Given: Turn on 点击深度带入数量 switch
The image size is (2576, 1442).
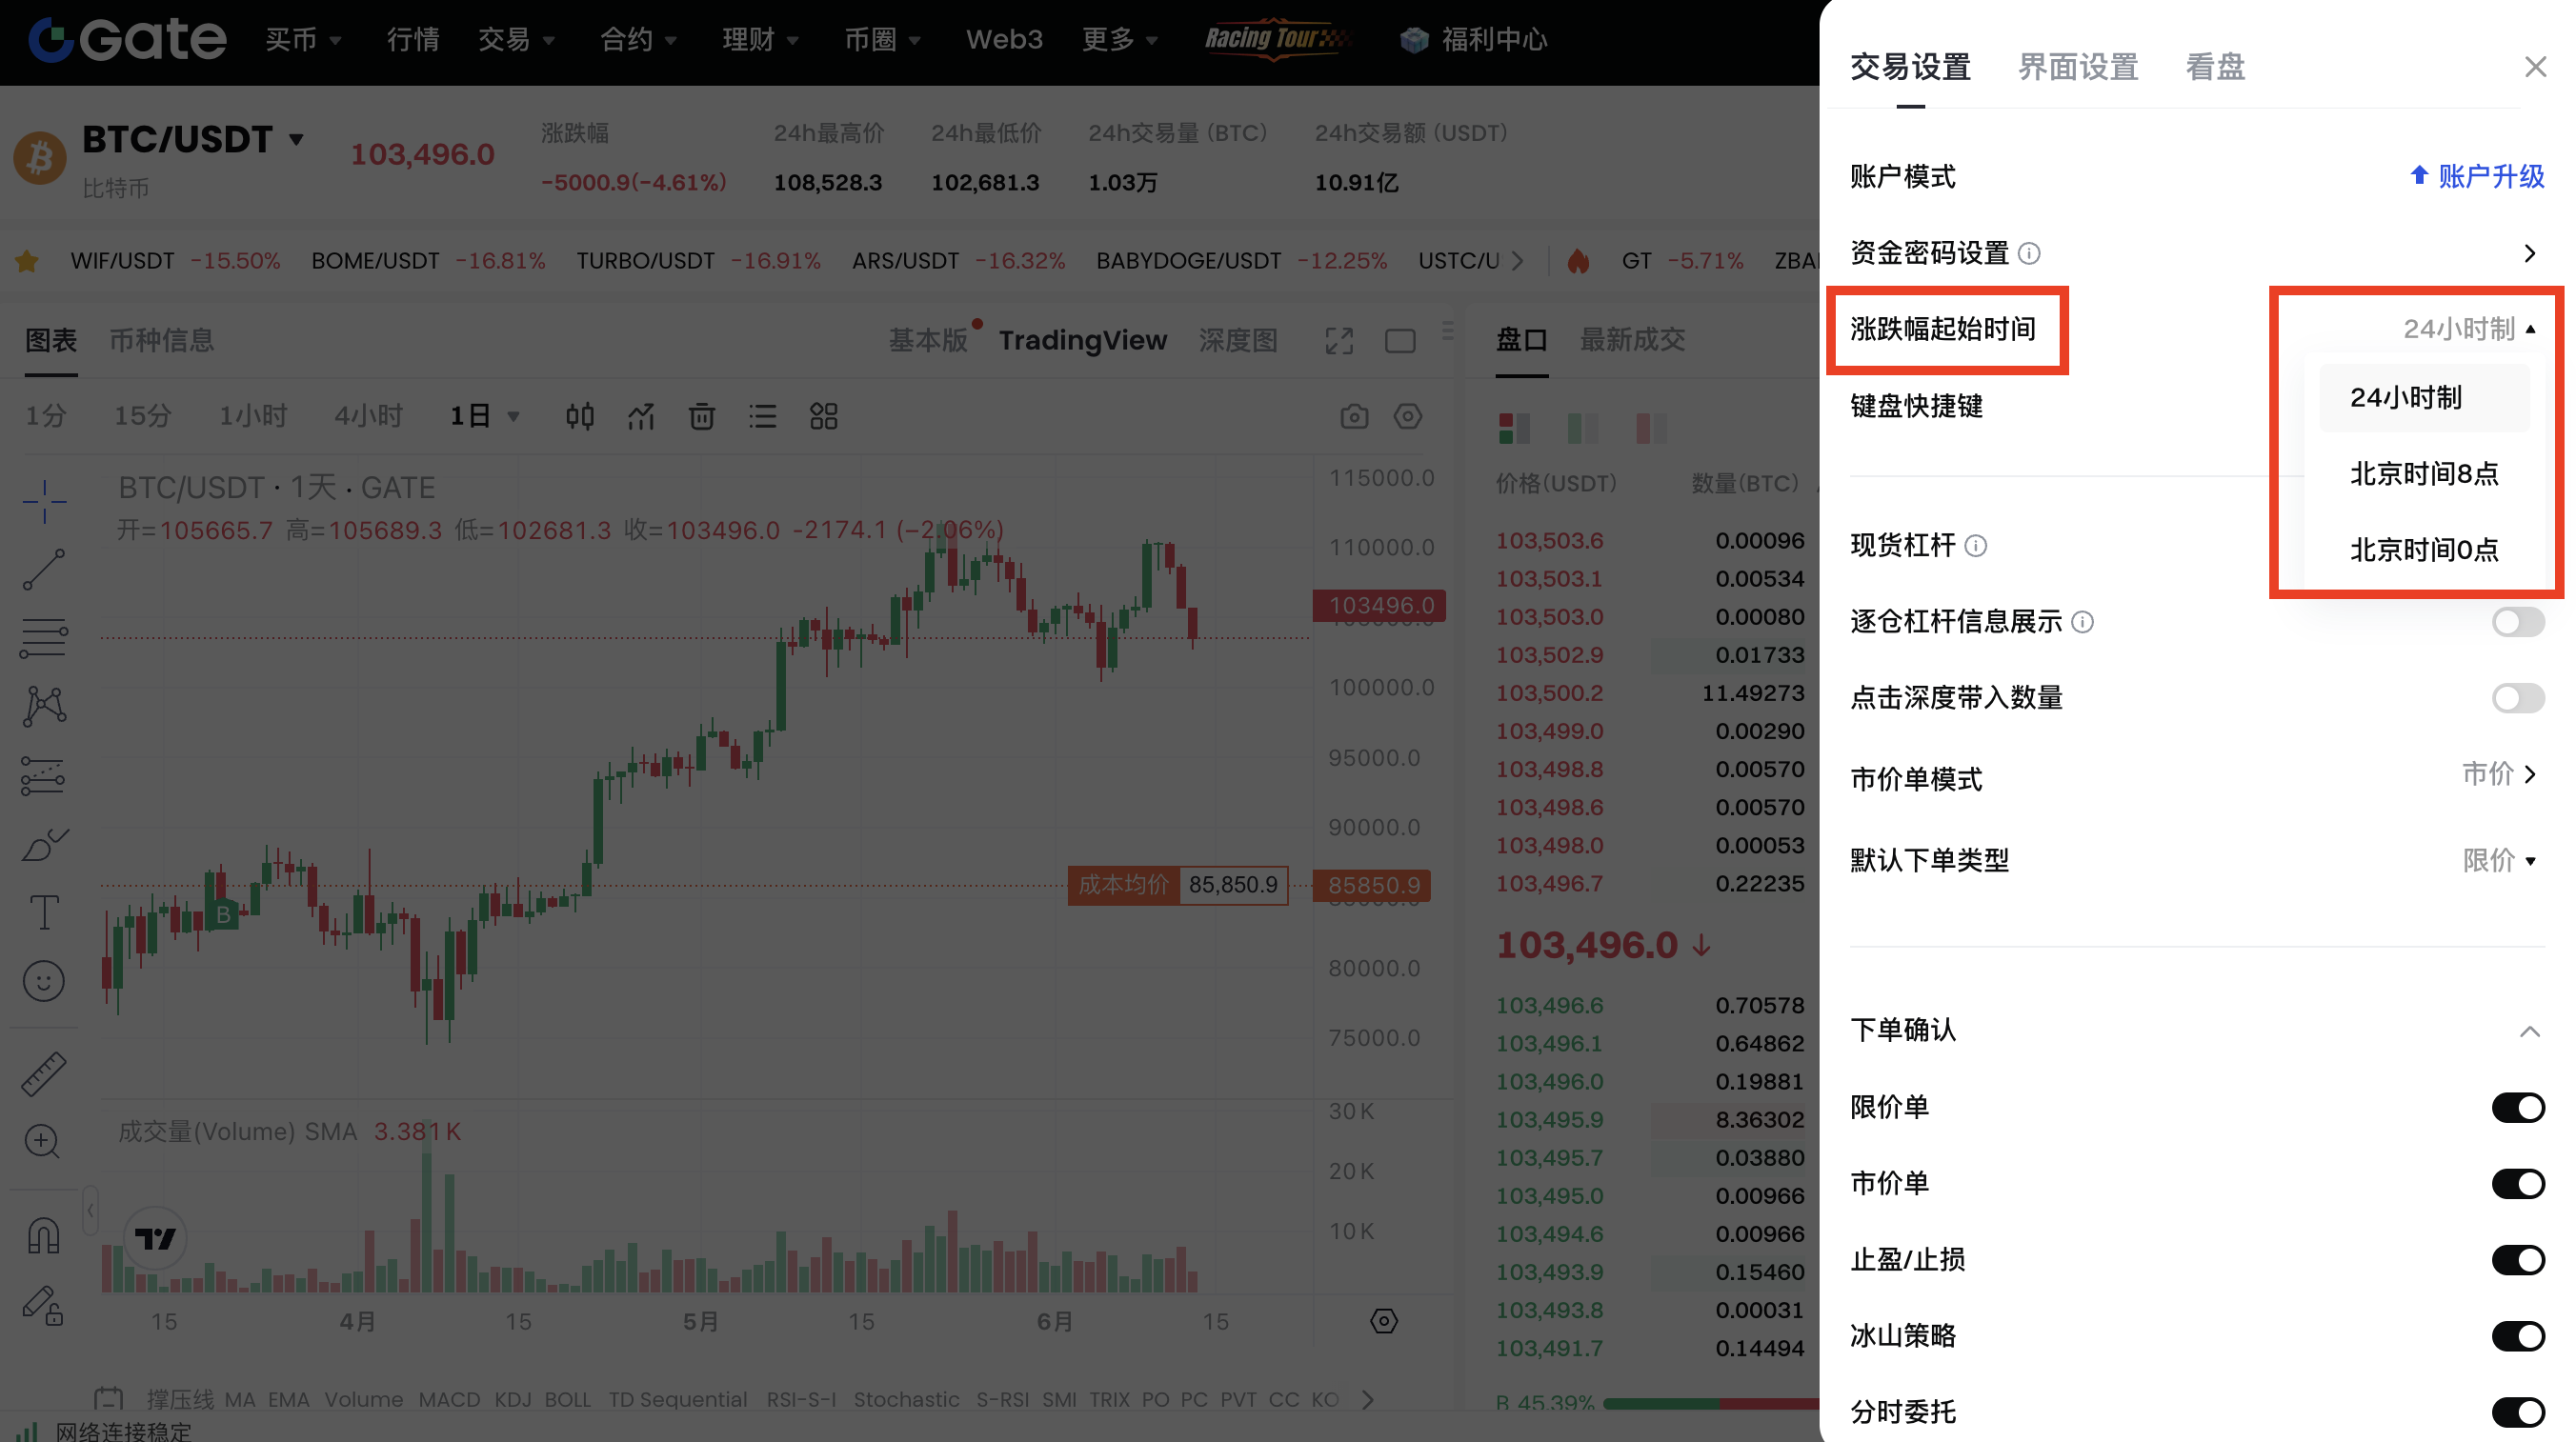Looking at the screenshot, I should coord(2516,698).
